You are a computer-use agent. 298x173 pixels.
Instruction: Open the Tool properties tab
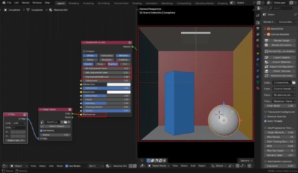point(258,16)
